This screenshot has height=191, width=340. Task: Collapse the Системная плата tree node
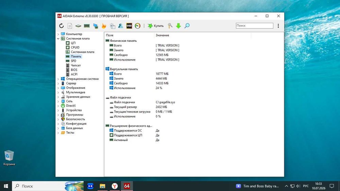click(58, 39)
